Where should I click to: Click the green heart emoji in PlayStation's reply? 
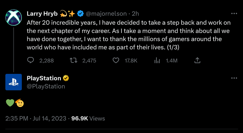(10, 103)
